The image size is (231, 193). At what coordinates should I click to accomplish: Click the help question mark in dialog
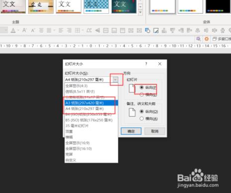pyautogui.click(x=146, y=64)
